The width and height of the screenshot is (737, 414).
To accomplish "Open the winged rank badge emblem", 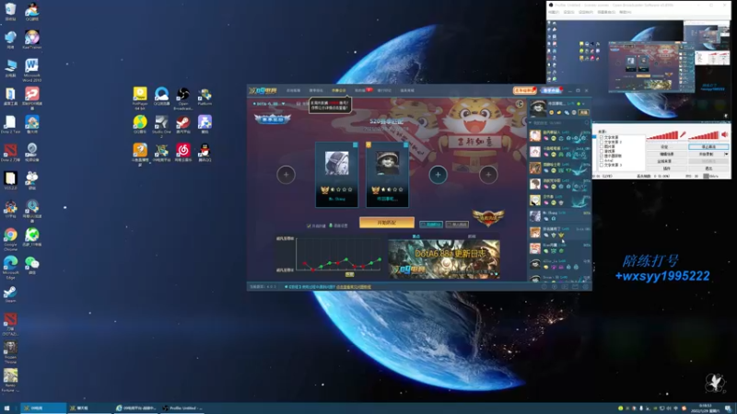I will pos(488,217).
